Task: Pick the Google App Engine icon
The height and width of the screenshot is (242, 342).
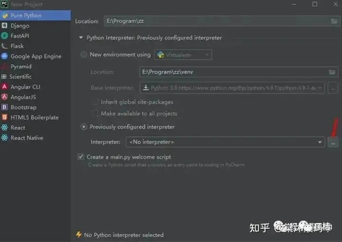Action: coord(5,56)
